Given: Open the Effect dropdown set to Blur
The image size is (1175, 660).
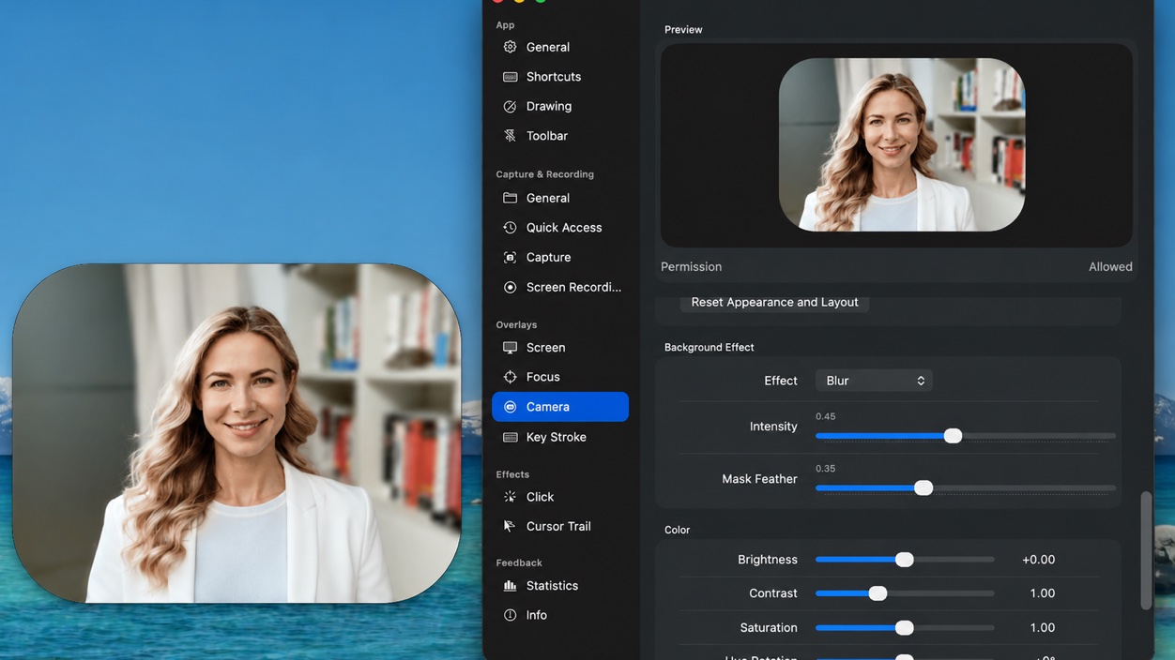Looking at the screenshot, I should click(874, 381).
